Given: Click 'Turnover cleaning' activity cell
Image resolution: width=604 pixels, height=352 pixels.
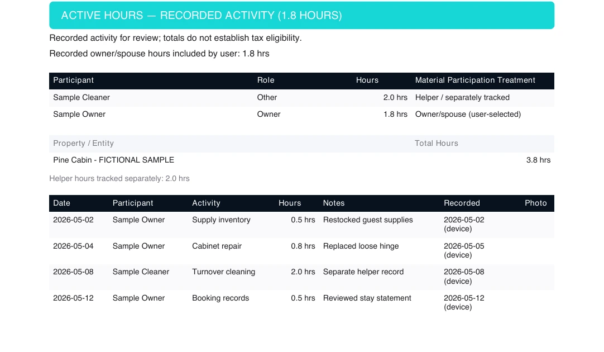Looking at the screenshot, I should click(223, 272).
